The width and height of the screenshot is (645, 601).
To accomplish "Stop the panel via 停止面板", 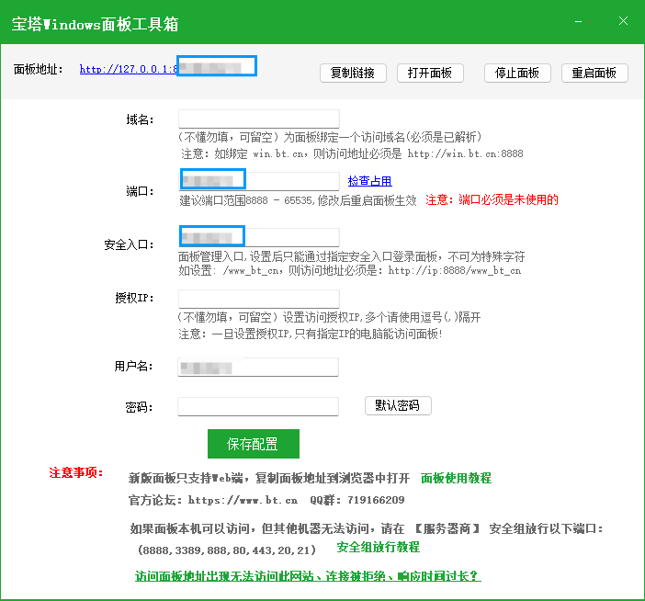I will [x=517, y=74].
